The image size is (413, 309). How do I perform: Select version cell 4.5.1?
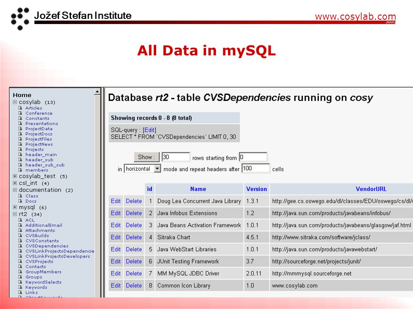(x=257, y=237)
